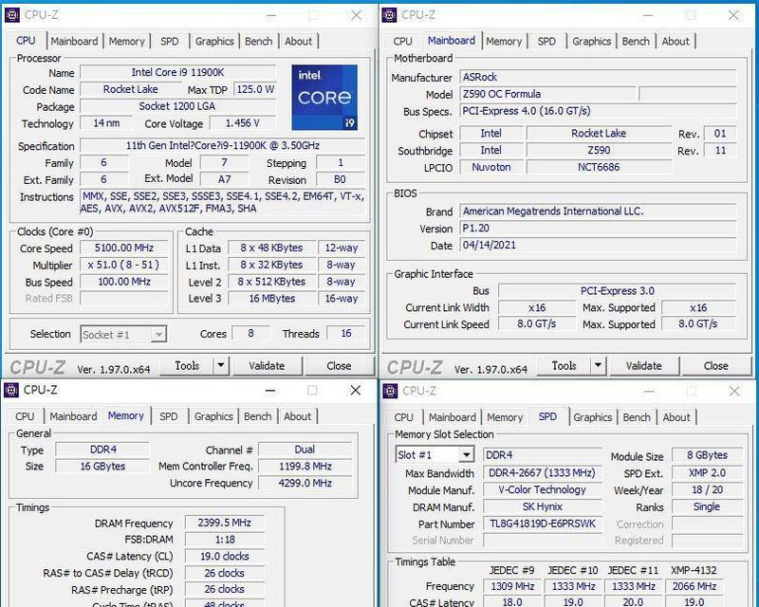Expand the Tools arrow in the Mainboard window
The height and width of the screenshot is (607, 759).
598,365
